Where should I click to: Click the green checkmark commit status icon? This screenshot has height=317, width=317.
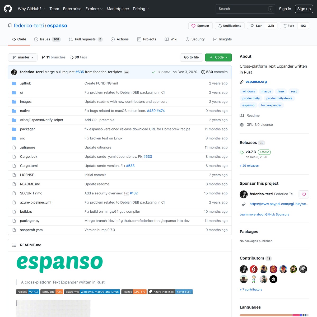pyautogui.click(x=154, y=72)
